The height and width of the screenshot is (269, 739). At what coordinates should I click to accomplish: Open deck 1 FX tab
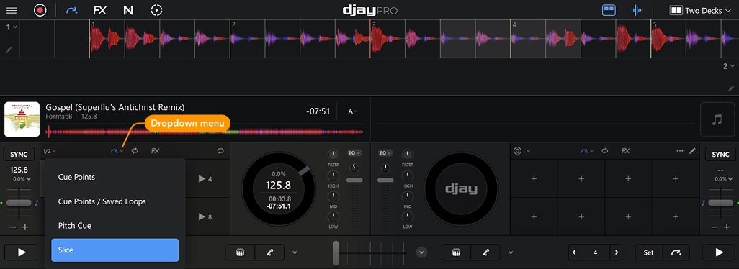pos(155,151)
